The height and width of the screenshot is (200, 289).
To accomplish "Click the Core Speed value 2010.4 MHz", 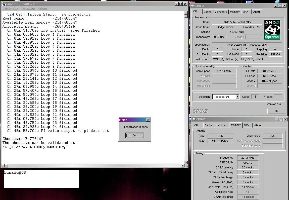I will [x=224, y=71].
